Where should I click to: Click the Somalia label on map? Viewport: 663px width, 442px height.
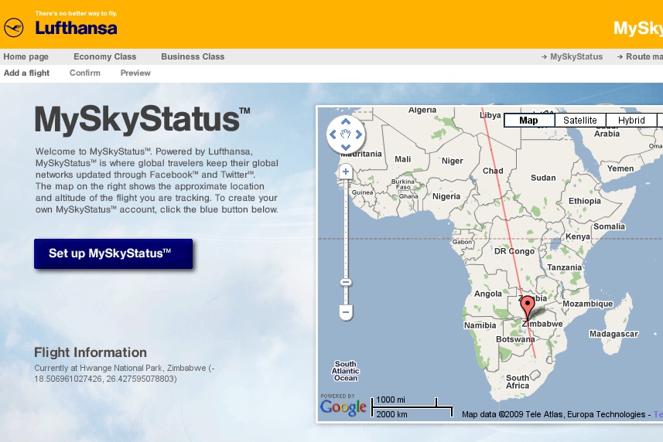609,226
